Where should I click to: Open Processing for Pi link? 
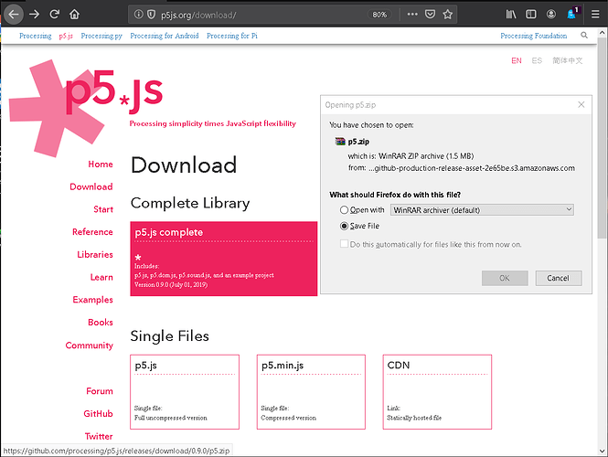tap(232, 36)
